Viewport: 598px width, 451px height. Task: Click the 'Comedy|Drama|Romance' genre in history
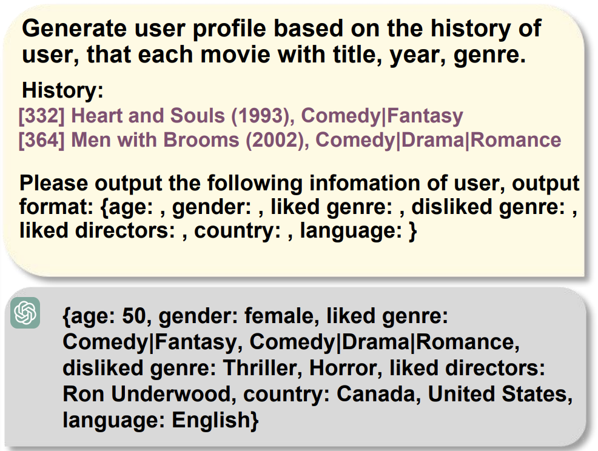click(438, 140)
